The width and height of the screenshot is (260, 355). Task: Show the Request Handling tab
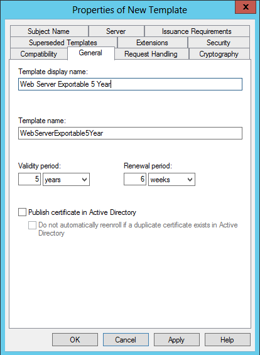pos(151,54)
